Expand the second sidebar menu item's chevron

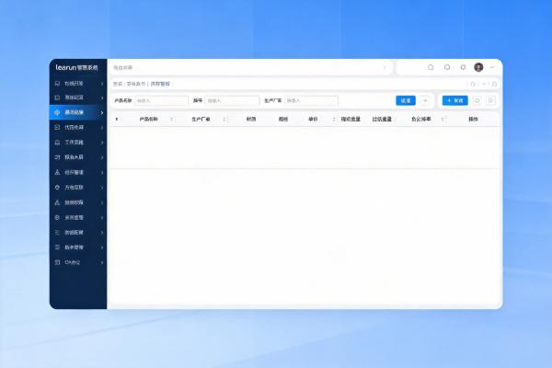pyautogui.click(x=102, y=98)
